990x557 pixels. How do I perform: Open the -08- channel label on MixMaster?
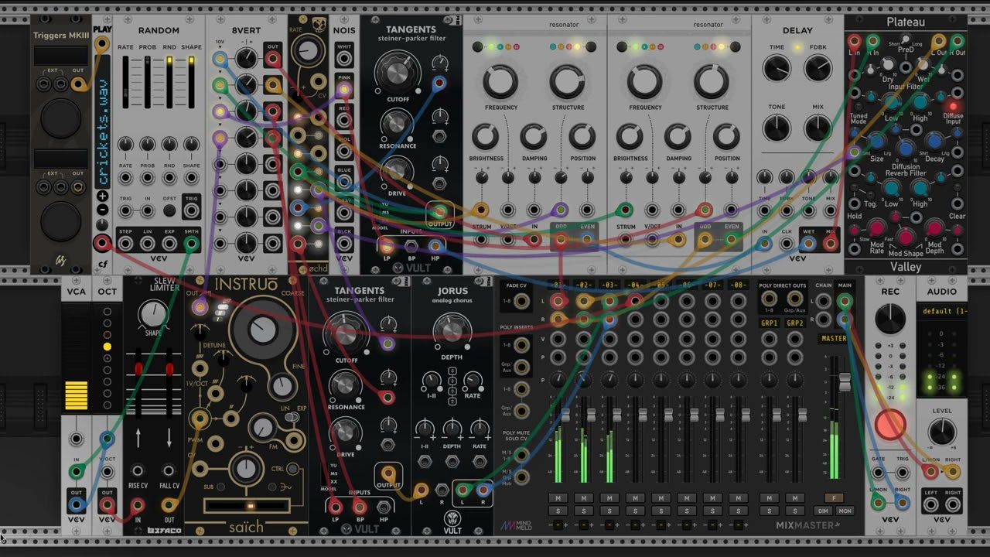tap(738, 285)
